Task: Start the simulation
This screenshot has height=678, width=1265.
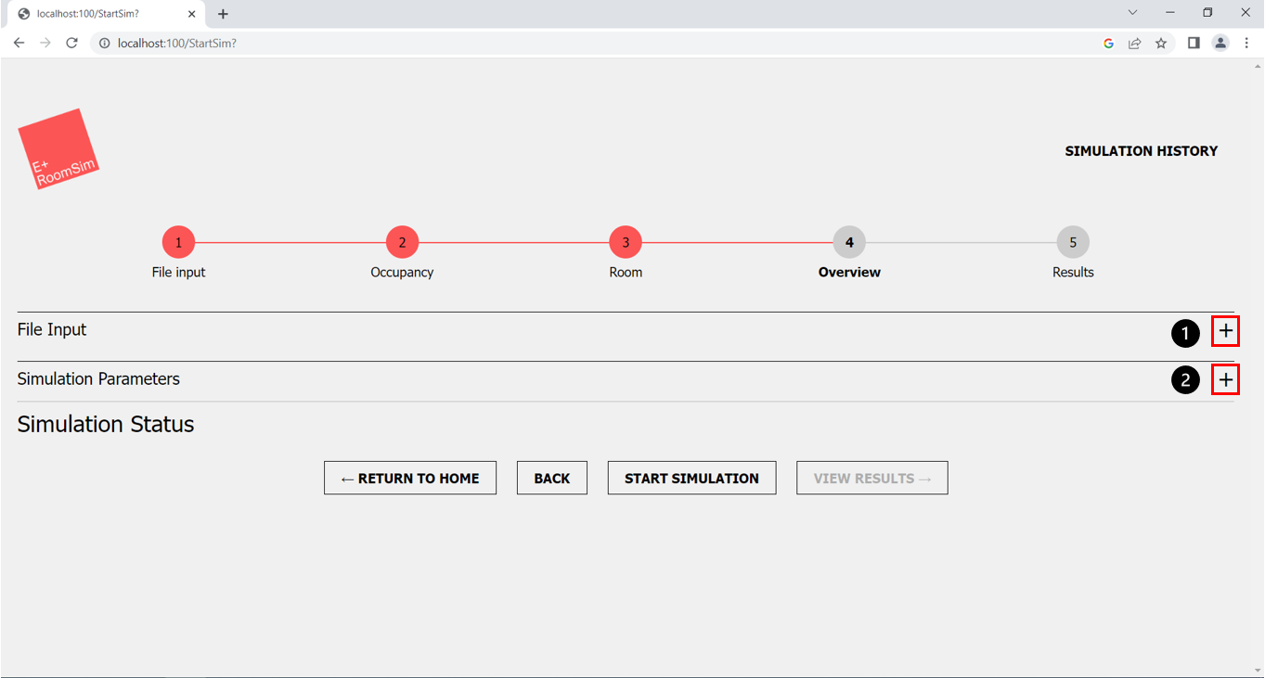Action: point(691,479)
